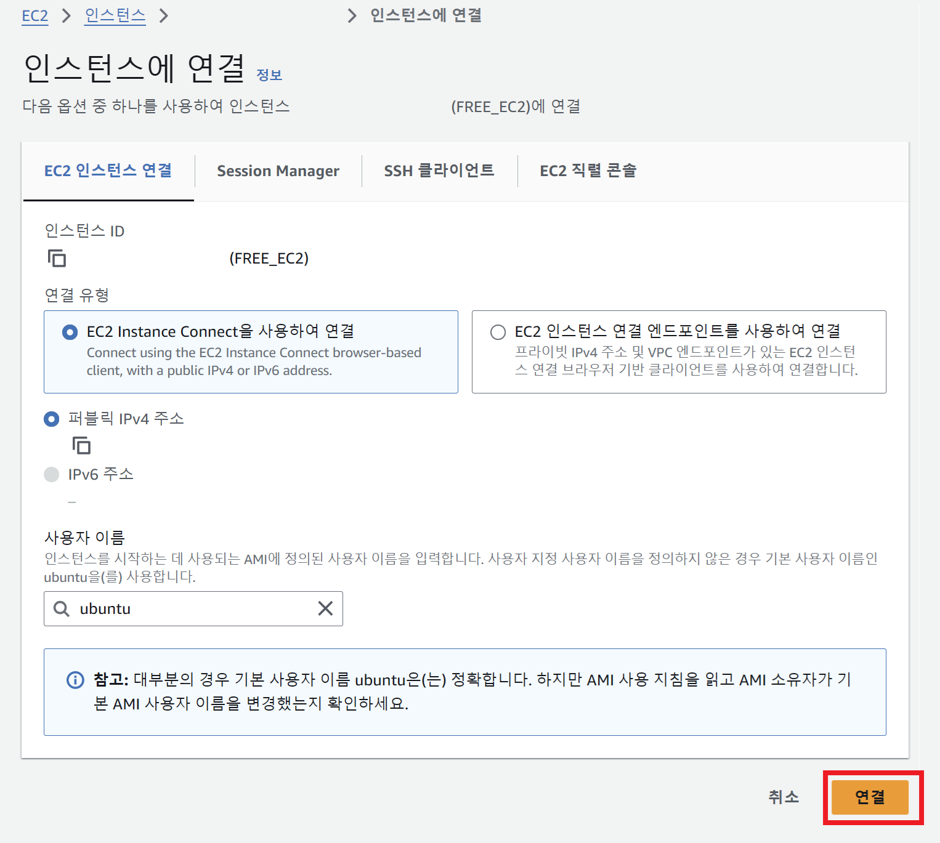Image resolution: width=940 pixels, height=843 pixels.
Task: Copy the public IPv4 address via copy icon
Action: coord(81,445)
